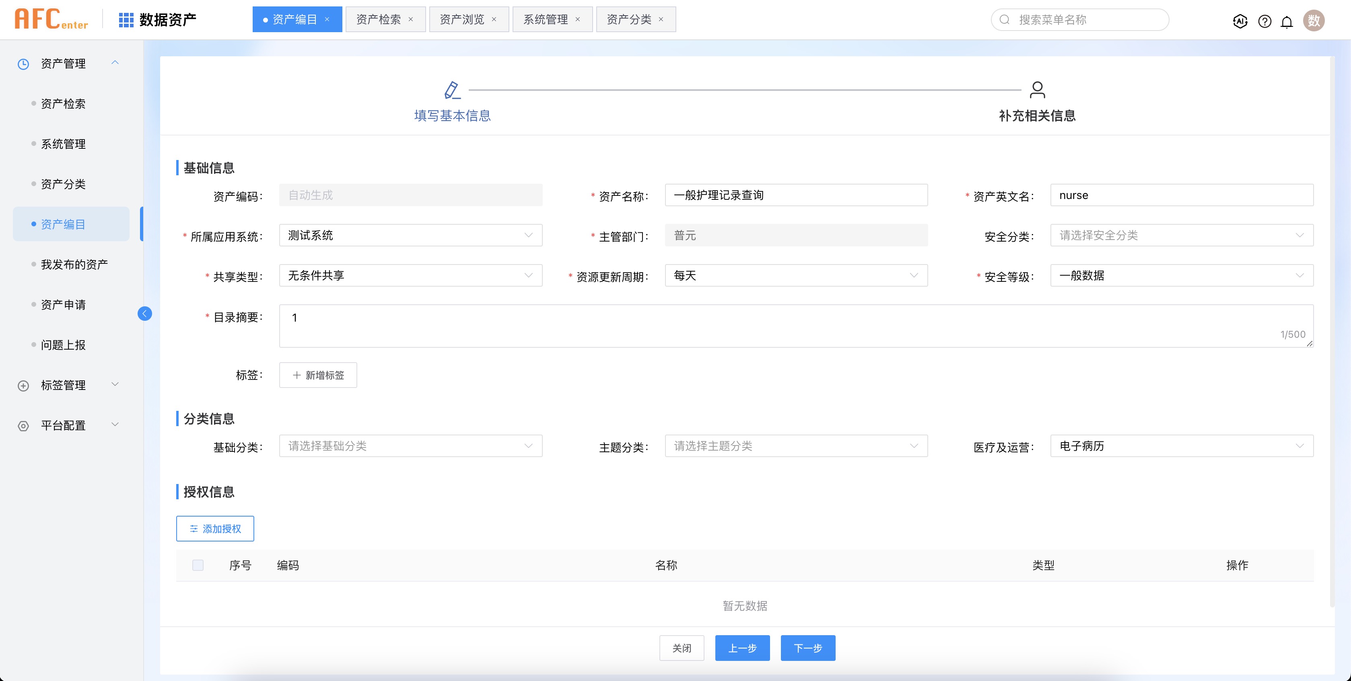Select 资产编目 in the sidebar
The height and width of the screenshot is (681, 1351).
coord(71,224)
